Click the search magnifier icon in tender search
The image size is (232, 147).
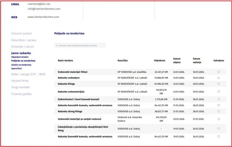point(57,46)
